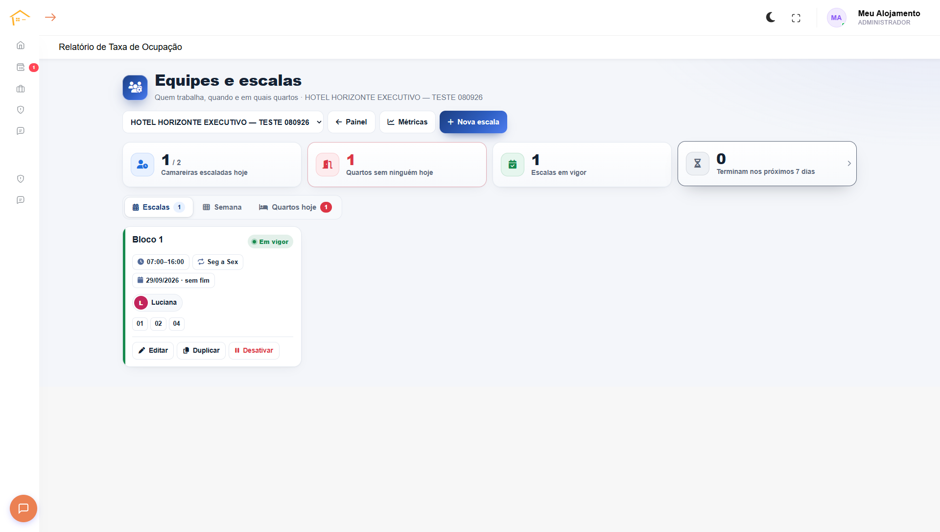Open the home icon in the sidebar
The image size is (940, 532).
click(21, 45)
